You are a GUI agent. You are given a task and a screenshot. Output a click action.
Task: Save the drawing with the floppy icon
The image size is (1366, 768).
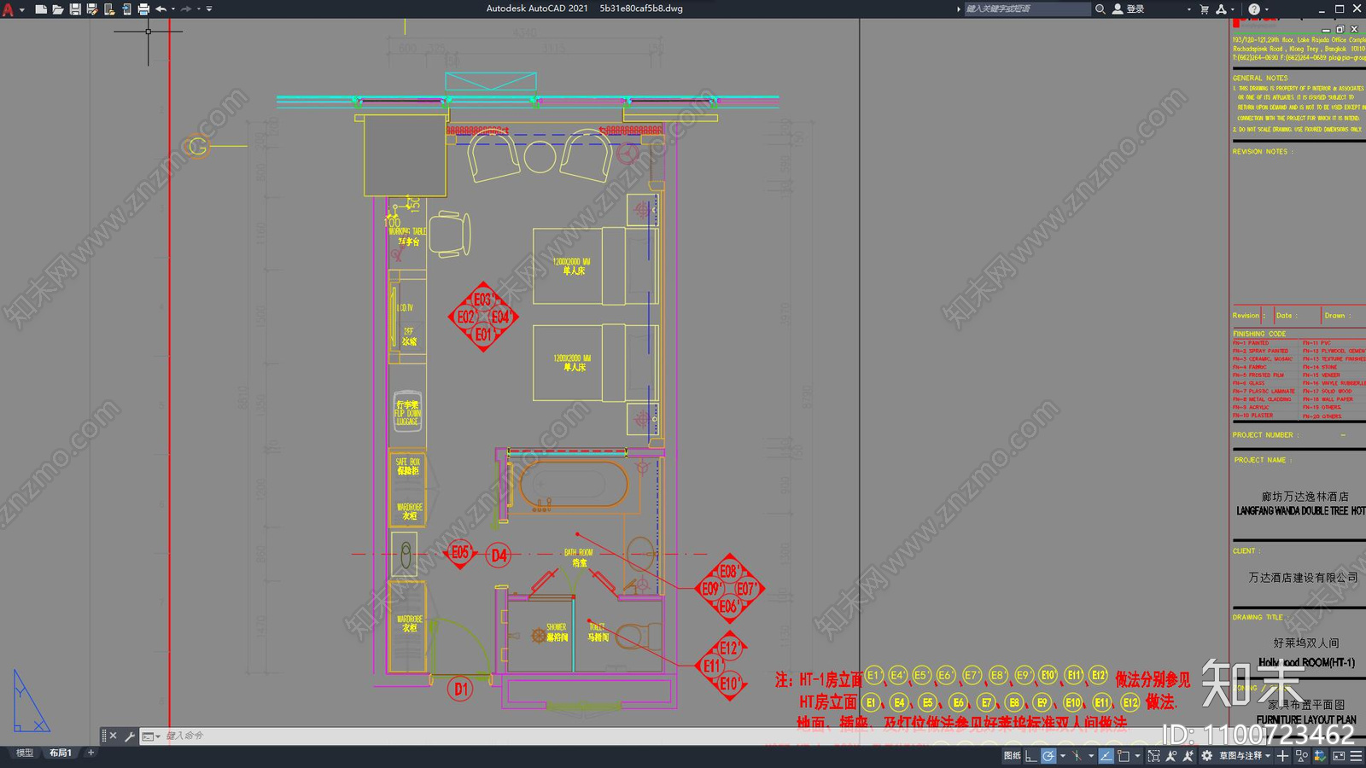[75, 9]
